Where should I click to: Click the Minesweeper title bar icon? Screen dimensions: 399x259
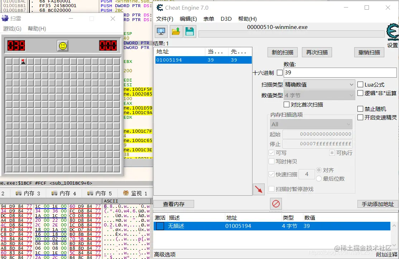point(5,19)
